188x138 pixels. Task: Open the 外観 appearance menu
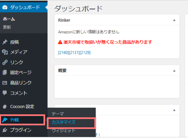point(22,120)
